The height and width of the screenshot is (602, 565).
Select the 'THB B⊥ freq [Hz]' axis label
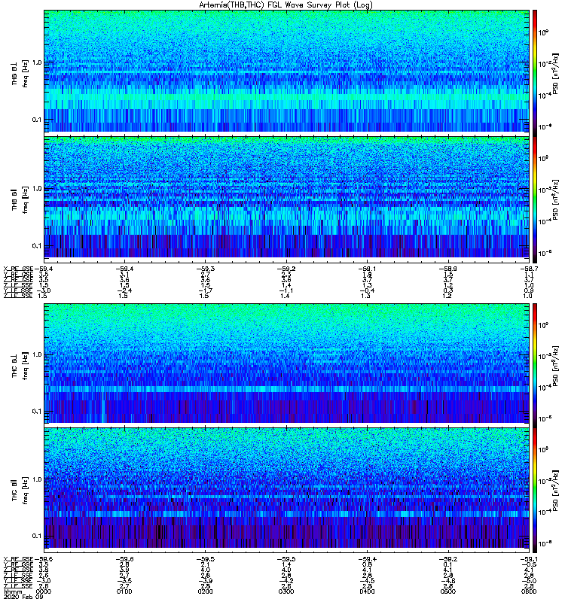20,73
